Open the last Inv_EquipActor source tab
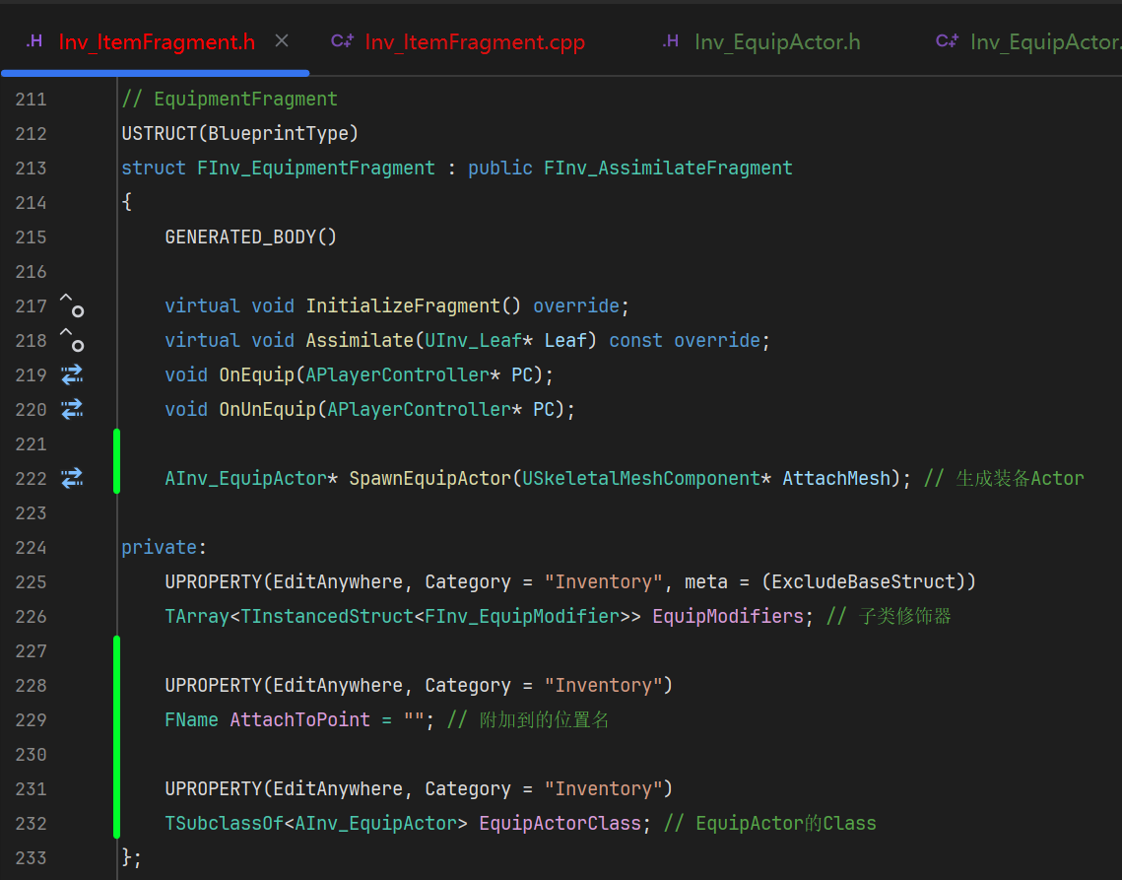 point(1045,42)
